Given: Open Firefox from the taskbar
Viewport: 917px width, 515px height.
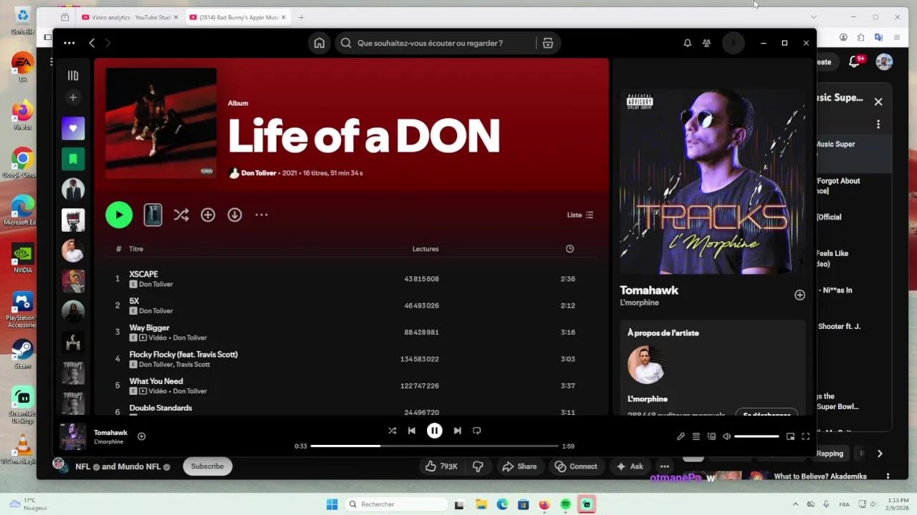Looking at the screenshot, I should [x=544, y=504].
